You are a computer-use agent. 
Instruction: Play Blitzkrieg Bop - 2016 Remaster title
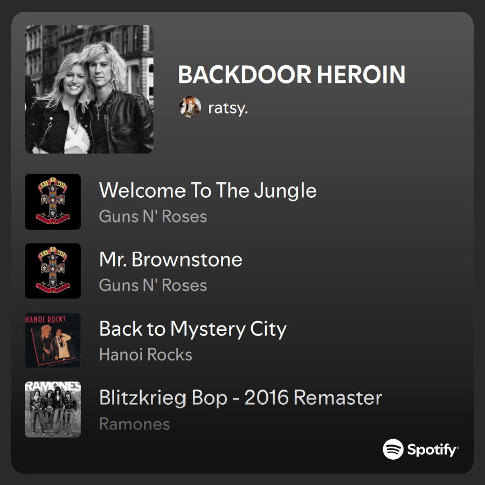[241, 398]
